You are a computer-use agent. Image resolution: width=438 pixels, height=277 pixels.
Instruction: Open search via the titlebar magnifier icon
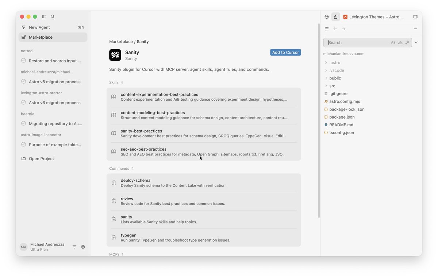[53, 16]
